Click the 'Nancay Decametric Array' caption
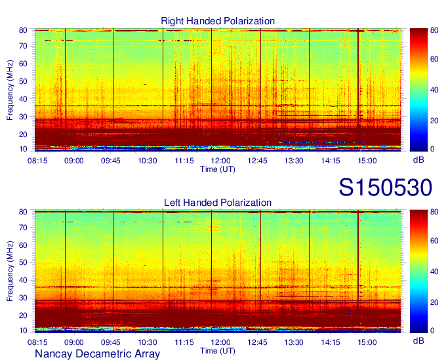The width and height of the screenshot is (446, 362). click(97, 353)
